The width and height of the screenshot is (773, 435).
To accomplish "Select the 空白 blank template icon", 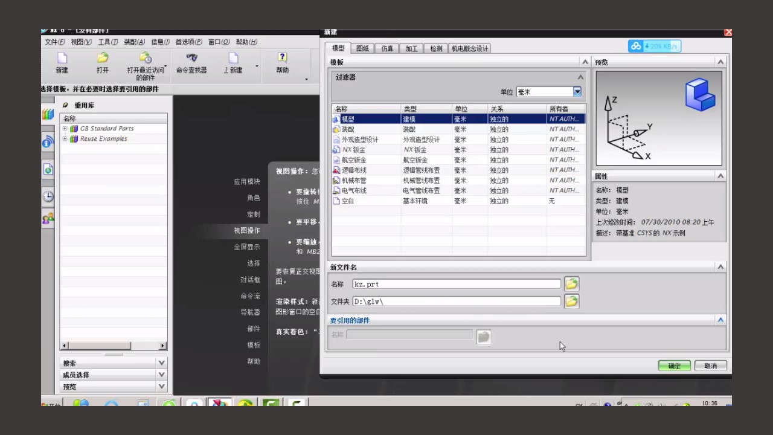I will [x=336, y=201].
